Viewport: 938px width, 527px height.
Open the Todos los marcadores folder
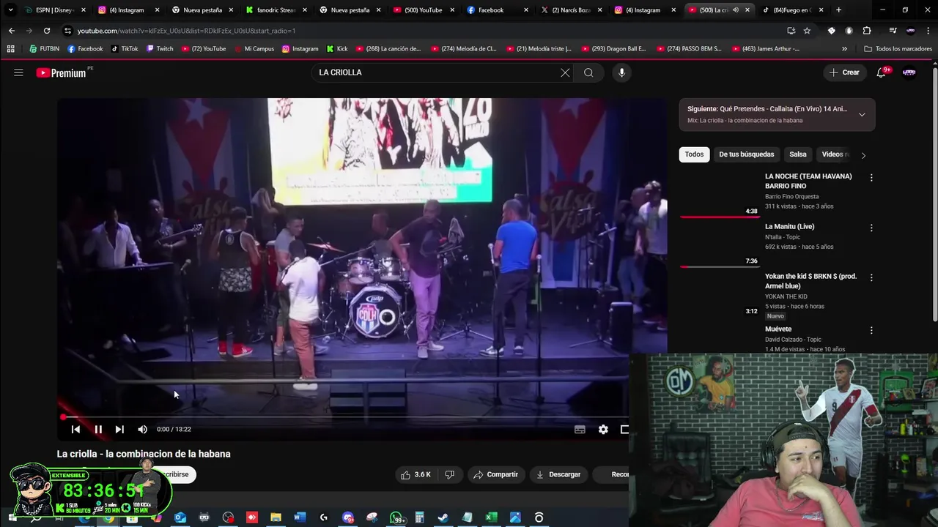(x=898, y=49)
